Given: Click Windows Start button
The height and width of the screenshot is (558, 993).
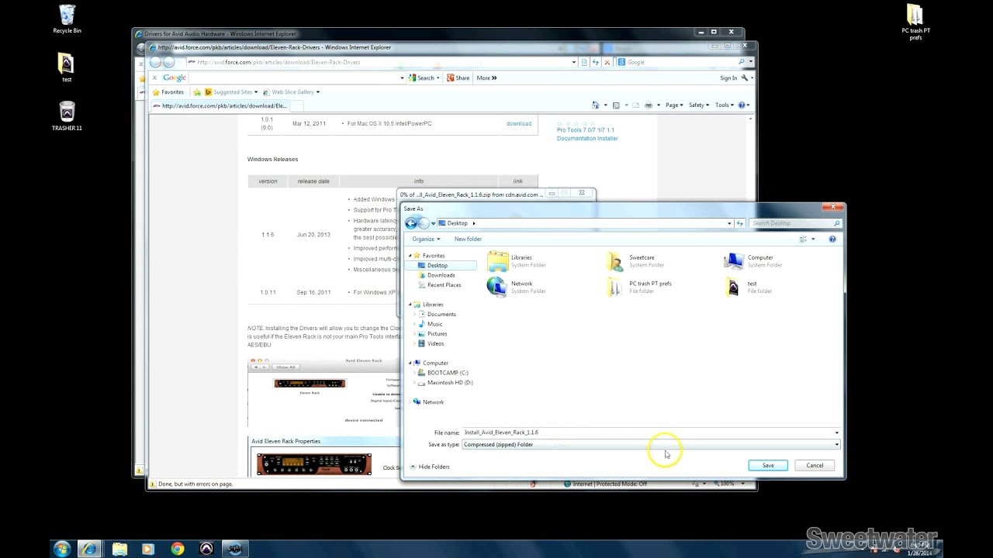Looking at the screenshot, I should (62, 549).
